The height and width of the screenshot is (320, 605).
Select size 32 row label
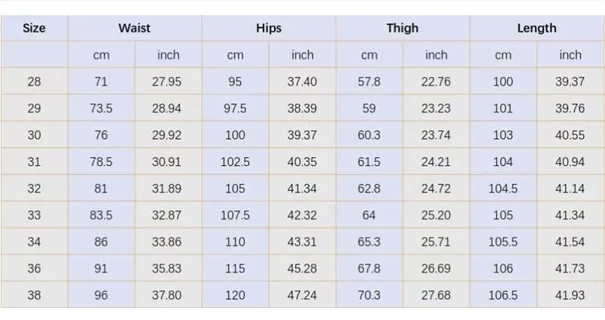34,189
